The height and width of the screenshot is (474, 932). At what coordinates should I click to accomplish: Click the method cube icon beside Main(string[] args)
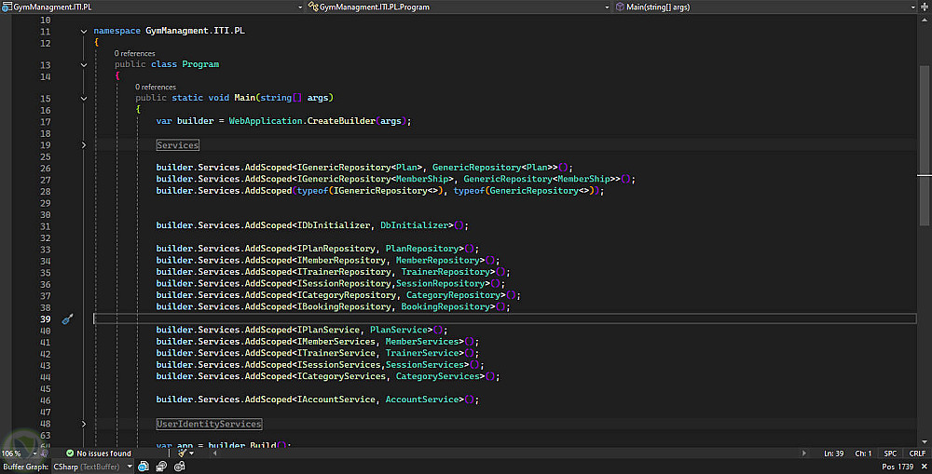(x=620, y=7)
